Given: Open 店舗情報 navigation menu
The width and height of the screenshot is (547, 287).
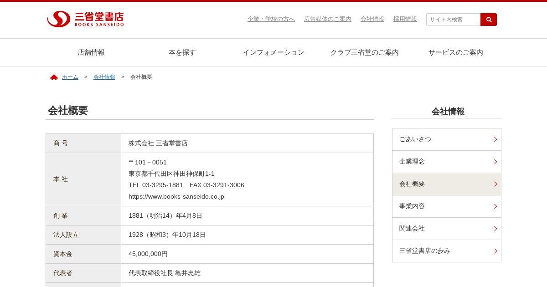Looking at the screenshot, I should coord(91,52).
